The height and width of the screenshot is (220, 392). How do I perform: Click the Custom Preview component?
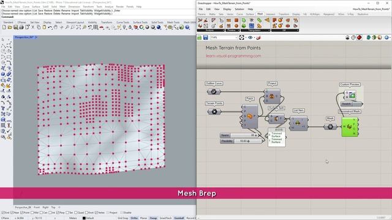tap(350, 95)
